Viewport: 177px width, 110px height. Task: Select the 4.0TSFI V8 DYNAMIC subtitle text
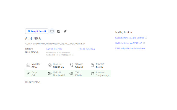point(55,44)
